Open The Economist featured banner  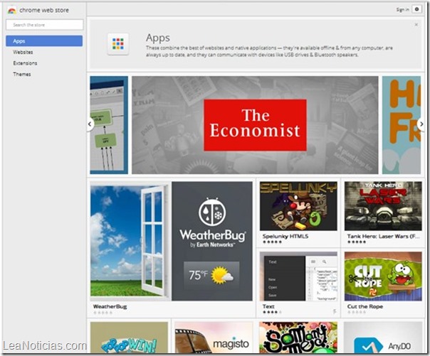255,125
